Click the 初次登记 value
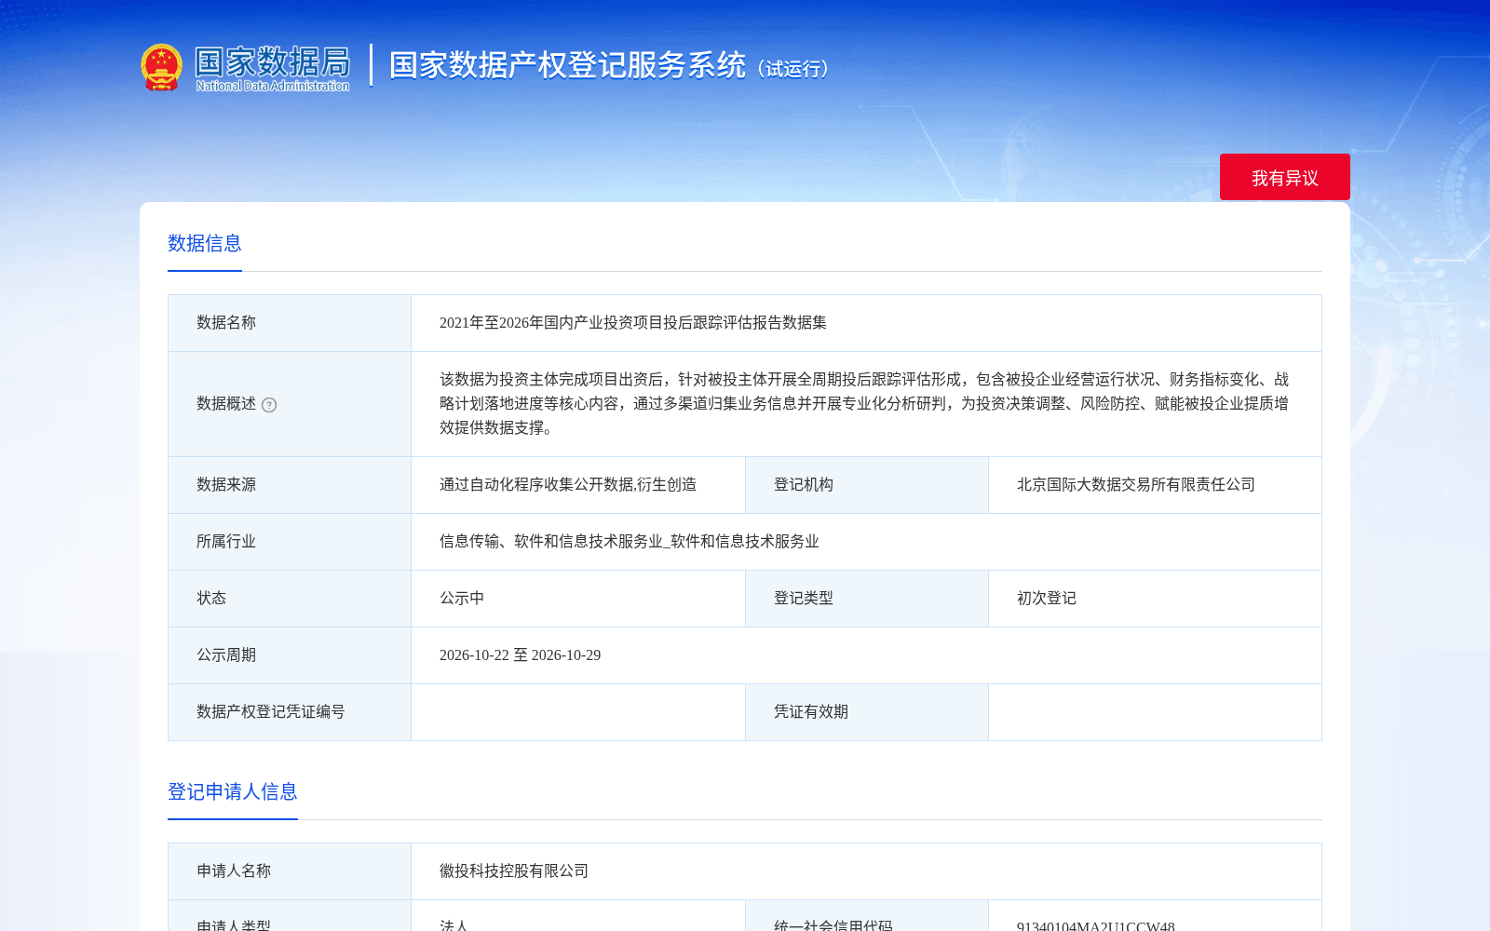The image size is (1490, 931). click(1047, 599)
